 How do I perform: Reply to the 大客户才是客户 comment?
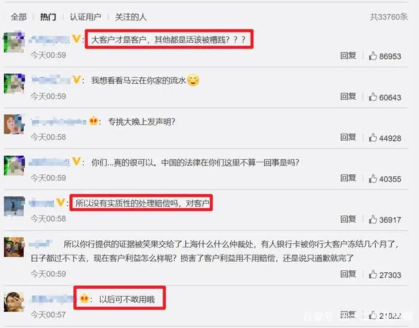348,56
